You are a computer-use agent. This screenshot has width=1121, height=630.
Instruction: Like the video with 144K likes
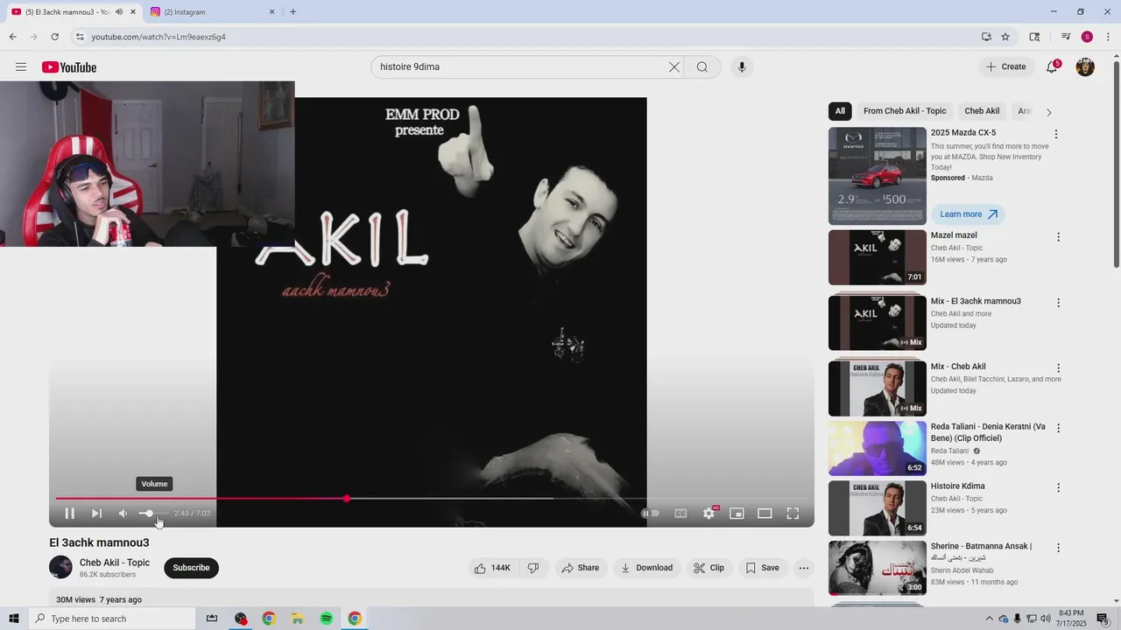pos(492,568)
